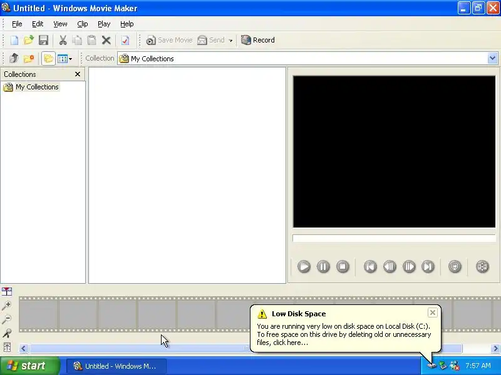Click the 7:57 AM system clock
Screen dimensions: 501x375
click(x=478, y=366)
